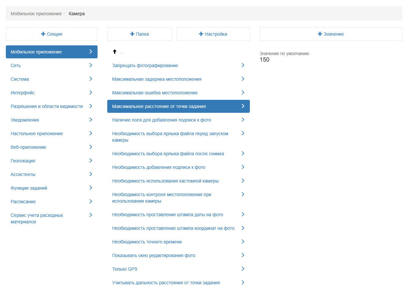Click the plus icon on Папка button
The height and width of the screenshot is (293, 408).
click(x=132, y=34)
